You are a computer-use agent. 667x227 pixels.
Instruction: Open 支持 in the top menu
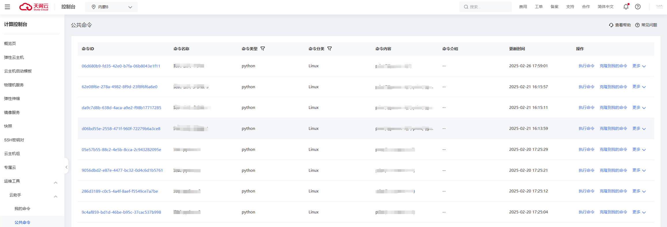pyautogui.click(x=570, y=7)
